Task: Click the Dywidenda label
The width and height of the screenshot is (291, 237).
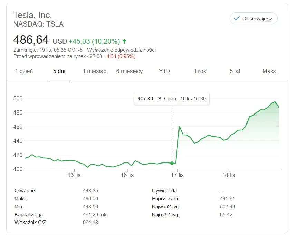Action: [164, 191]
